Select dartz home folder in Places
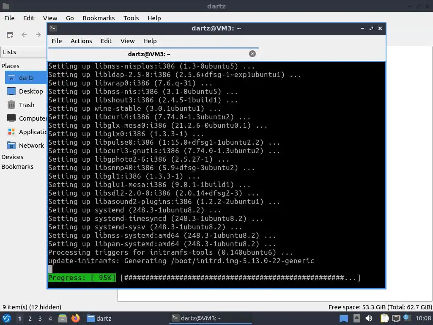 [26, 78]
